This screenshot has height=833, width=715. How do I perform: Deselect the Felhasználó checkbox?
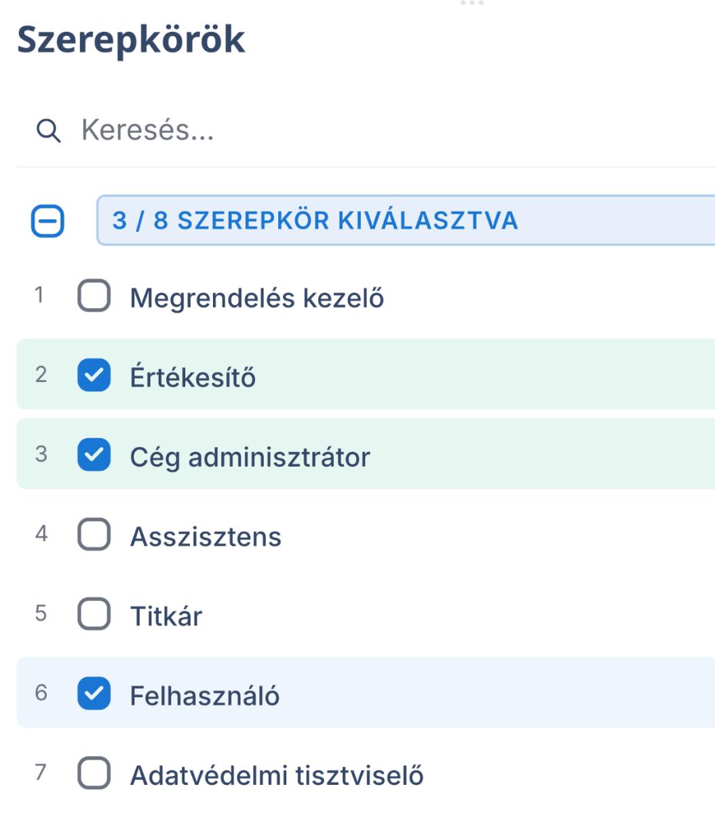(x=94, y=695)
